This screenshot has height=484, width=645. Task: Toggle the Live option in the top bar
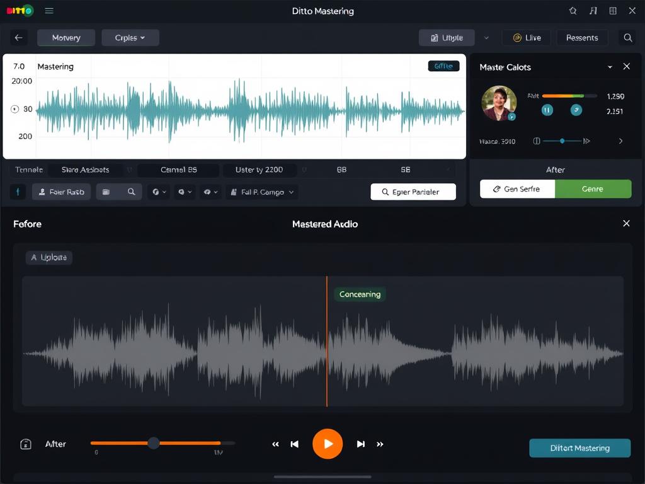527,38
